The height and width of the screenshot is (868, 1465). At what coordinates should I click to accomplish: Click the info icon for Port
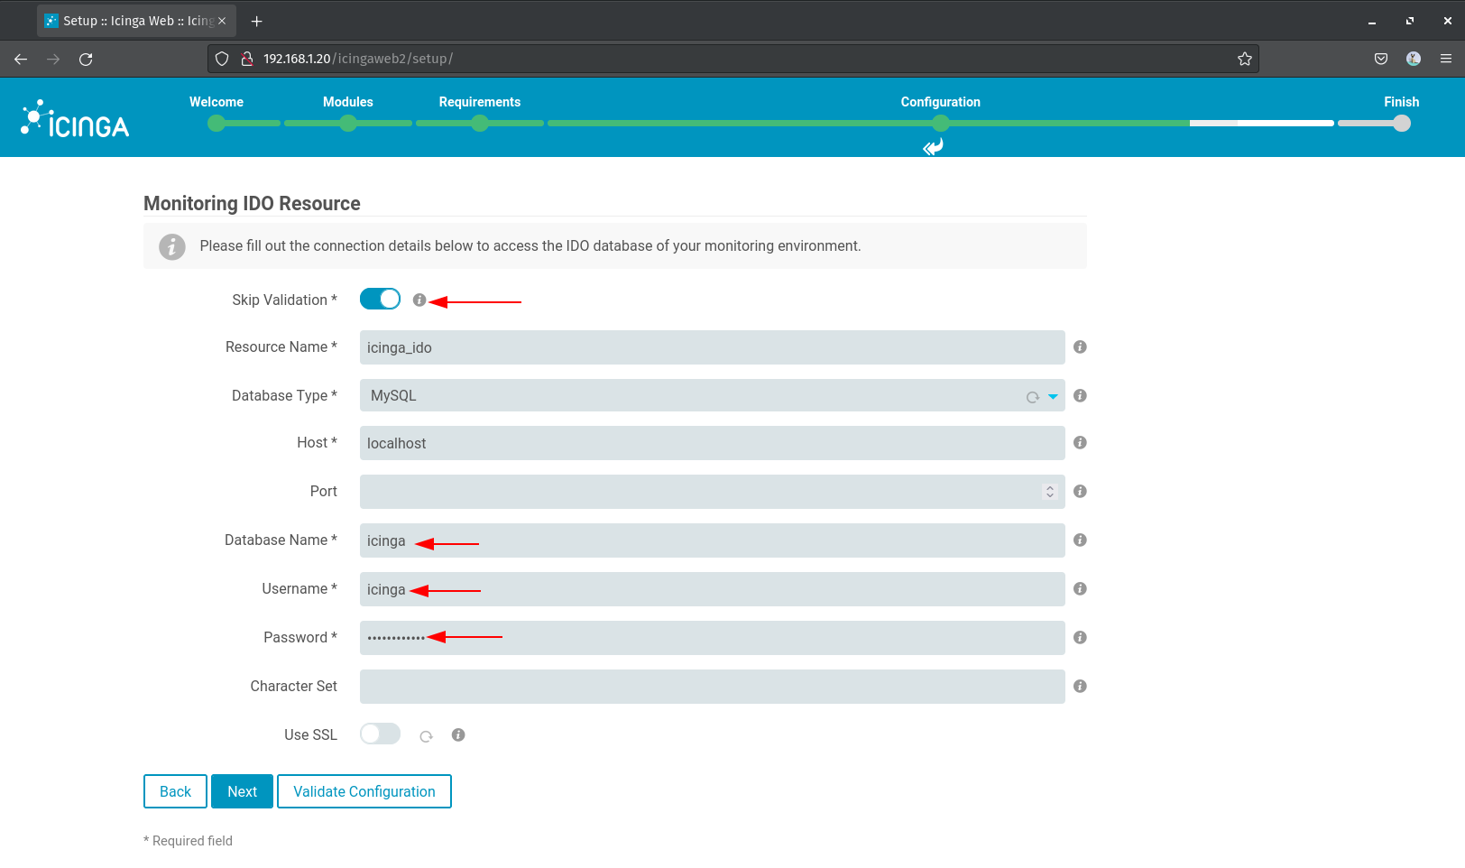pos(1080,491)
